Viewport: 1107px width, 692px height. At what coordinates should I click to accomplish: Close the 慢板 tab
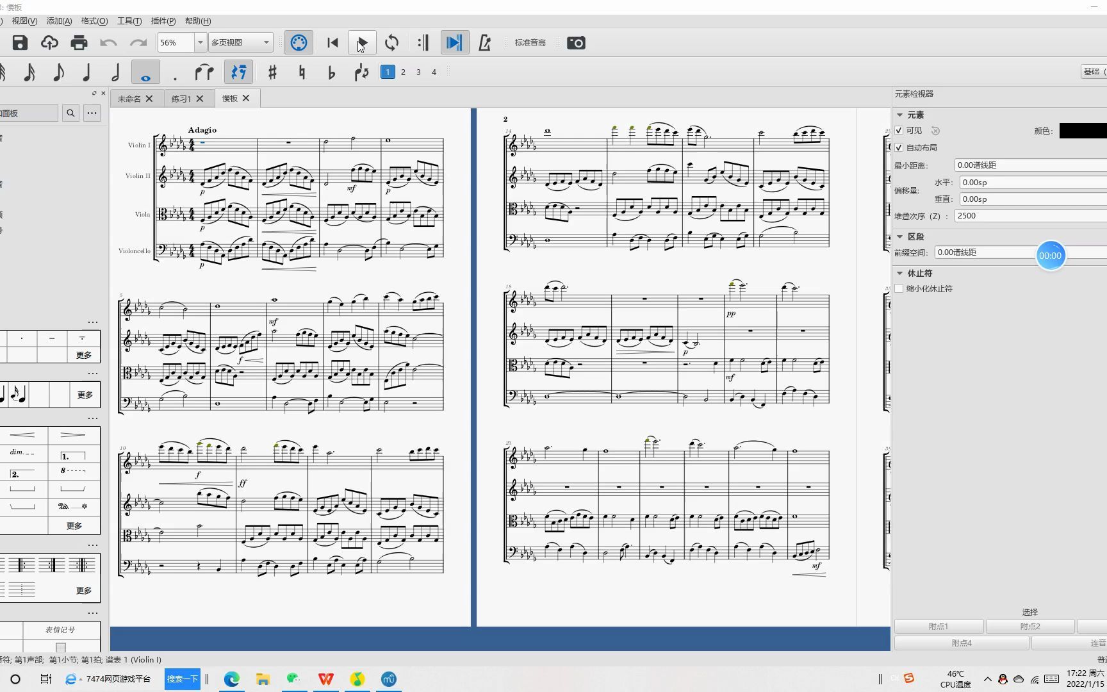pos(246,98)
